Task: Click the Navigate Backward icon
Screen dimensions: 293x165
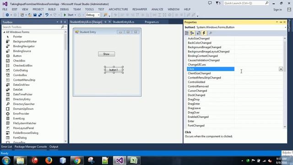Action: 7,15
